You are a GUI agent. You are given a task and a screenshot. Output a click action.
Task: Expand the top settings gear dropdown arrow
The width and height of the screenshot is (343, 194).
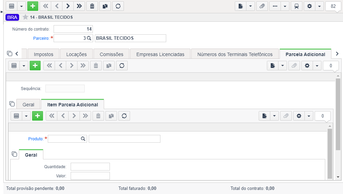[319, 6]
